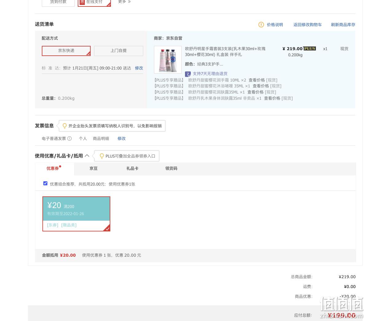This screenshot has height=321, width=366.
Task: Click 修改 in invoice info
Action: tap(121, 138)
